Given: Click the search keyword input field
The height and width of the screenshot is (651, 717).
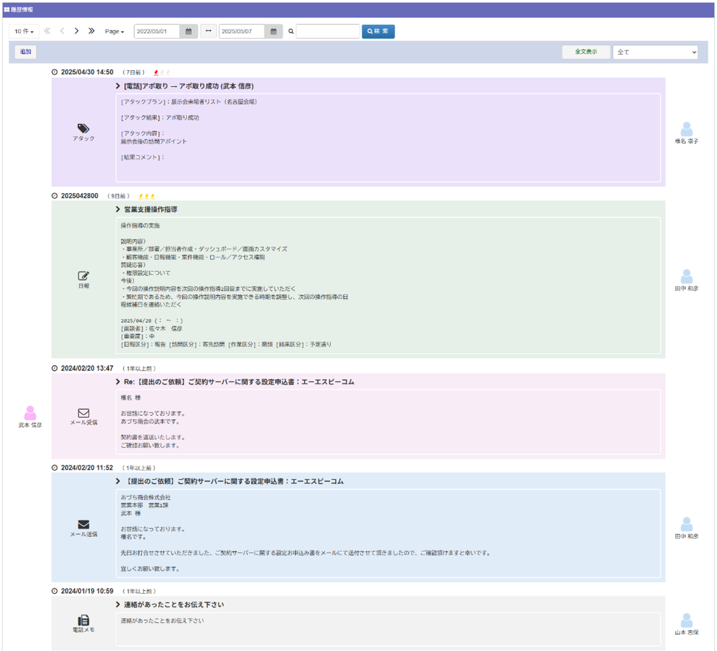Looking at the screenshot, I should (328, 31).
